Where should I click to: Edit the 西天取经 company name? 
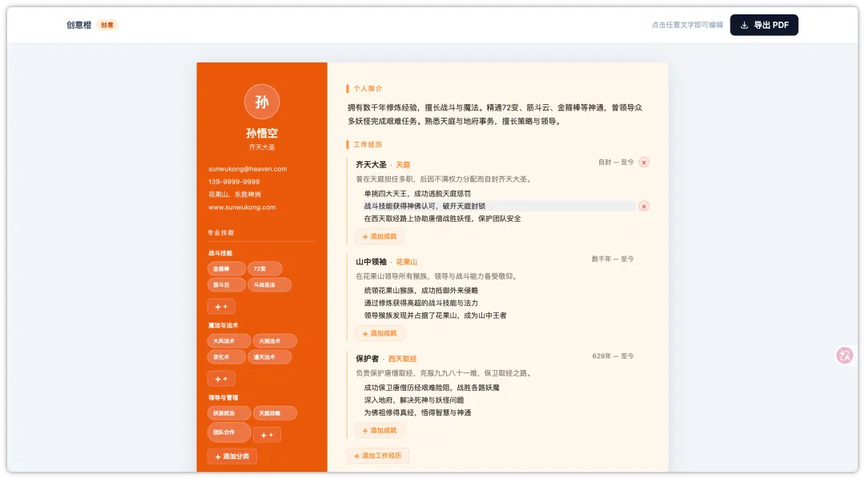click(402, 359)
